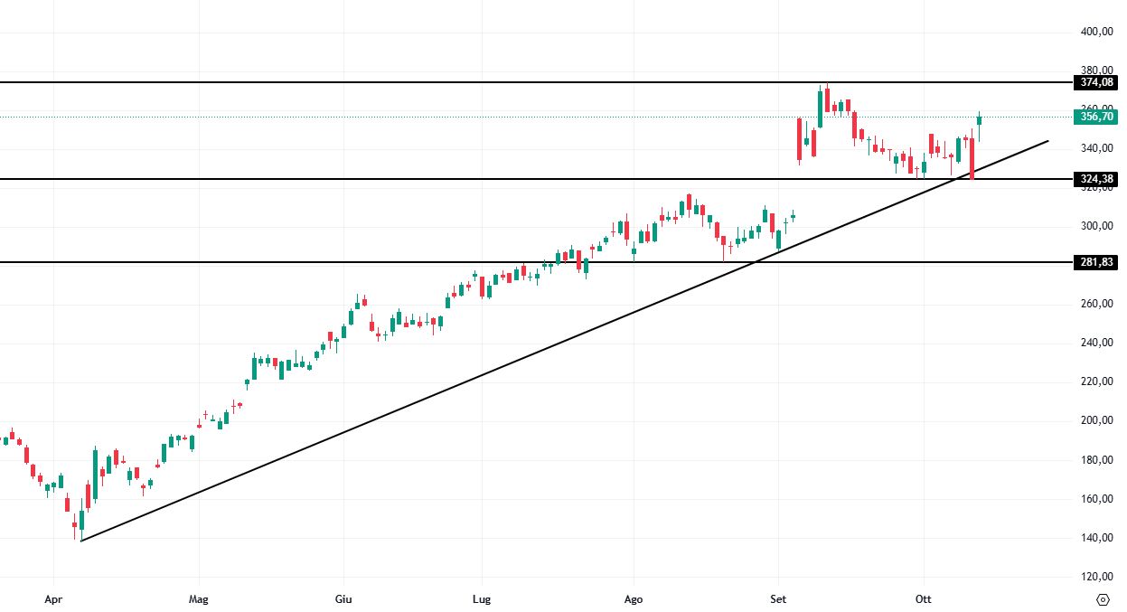This screenshot has height=612, width=1127.
Task: Click the 400,00 price scale value
Action: pyautogui.click(x=1096, y=32)
